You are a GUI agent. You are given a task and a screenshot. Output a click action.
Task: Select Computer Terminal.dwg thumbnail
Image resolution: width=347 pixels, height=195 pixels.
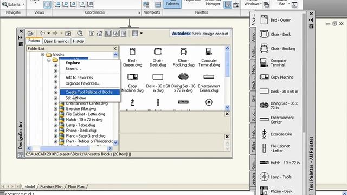(209, 57)
